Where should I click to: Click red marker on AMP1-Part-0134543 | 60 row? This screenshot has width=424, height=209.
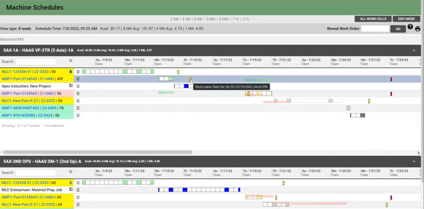pyautogui.click(x=391, y=197)
